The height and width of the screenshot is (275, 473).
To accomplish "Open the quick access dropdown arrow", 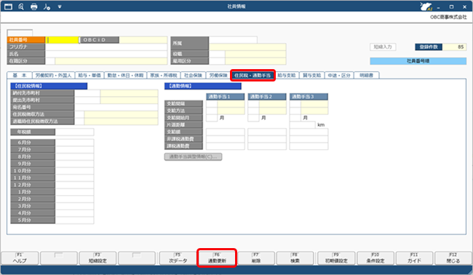I will click(60, 7).
